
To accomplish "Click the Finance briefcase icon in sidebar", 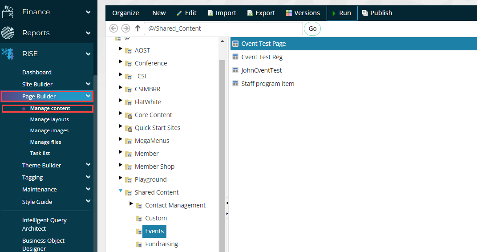I will point(8,12).
